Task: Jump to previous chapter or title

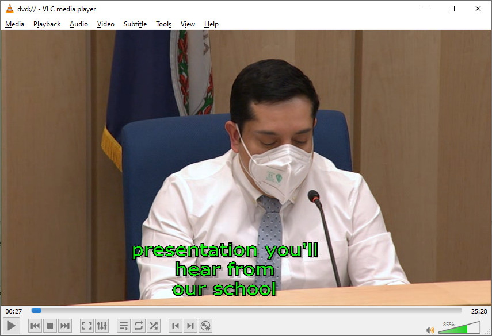Action: 35,326
